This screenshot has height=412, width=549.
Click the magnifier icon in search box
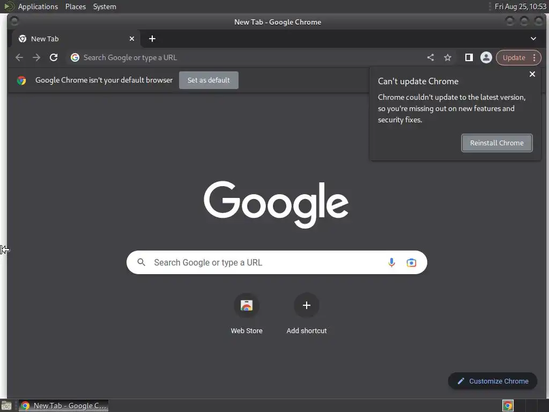tap(141, 262)
